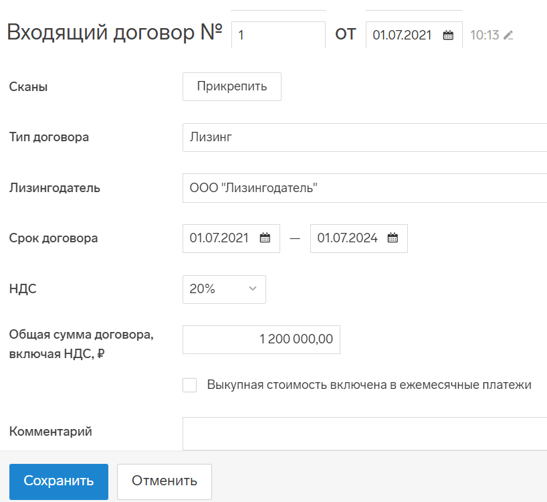Focus the contract start date input

click(231, 238)
